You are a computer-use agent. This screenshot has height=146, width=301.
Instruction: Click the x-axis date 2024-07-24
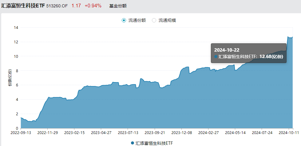tap(262, 132)
